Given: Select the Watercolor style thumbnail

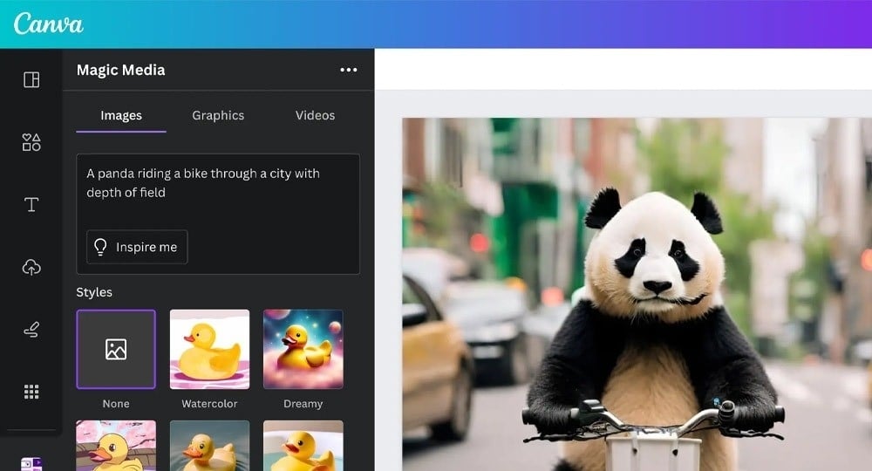Looking at the screenshot, I should coord(209,349).
